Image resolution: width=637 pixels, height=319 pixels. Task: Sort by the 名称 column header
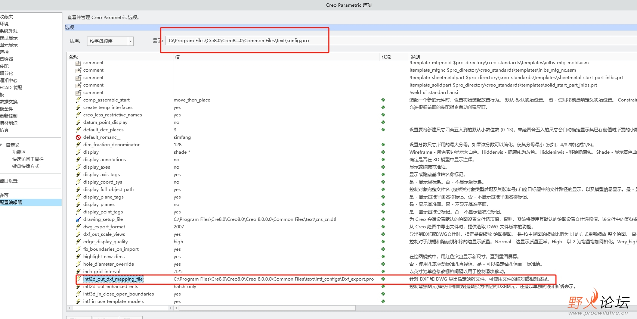click(120, 57)
